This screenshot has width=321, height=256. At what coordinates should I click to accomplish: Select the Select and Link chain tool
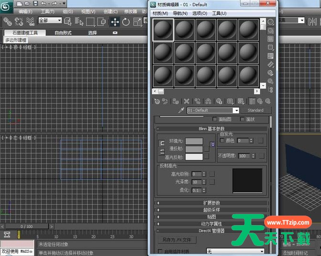tap(8, 21)
